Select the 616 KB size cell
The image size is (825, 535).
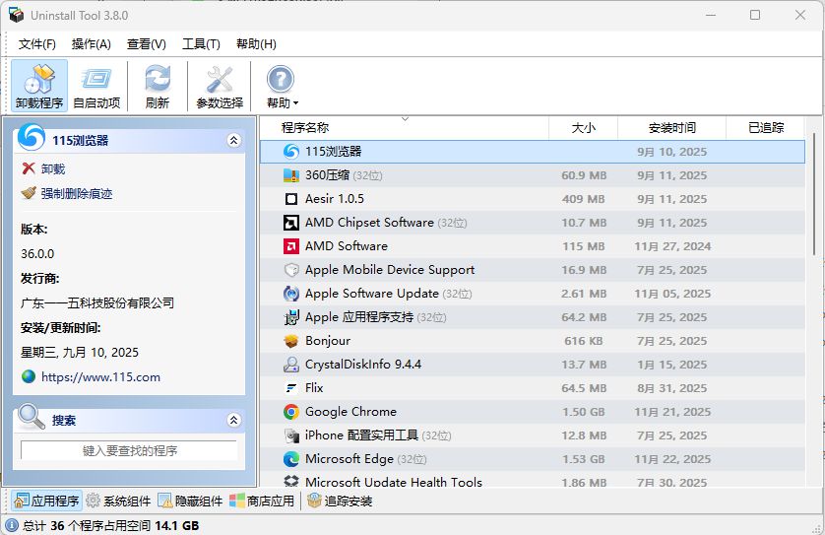click(584, 341)
